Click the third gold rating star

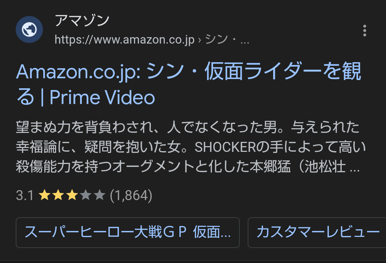coord(72,195)
